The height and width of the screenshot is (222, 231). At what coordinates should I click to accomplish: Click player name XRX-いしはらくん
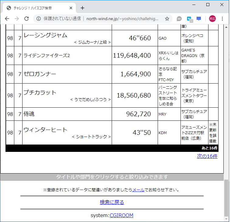(x=169, y=56)
